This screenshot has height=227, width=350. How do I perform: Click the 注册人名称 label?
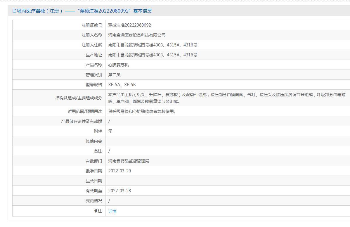(x=92, y=35)
